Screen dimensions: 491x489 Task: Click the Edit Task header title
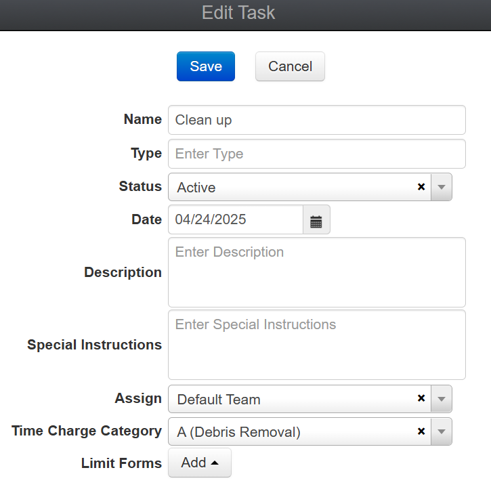click(x=238, y=13)
